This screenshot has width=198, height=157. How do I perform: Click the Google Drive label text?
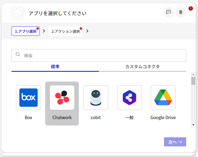[x=163, y=118]
